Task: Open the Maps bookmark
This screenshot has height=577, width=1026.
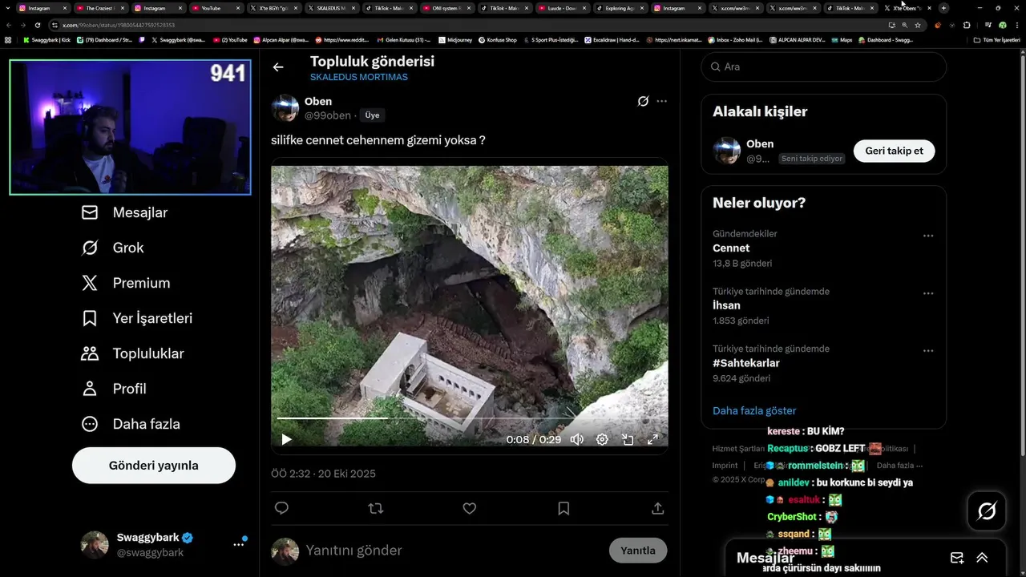Action: [x=842, y=39]
